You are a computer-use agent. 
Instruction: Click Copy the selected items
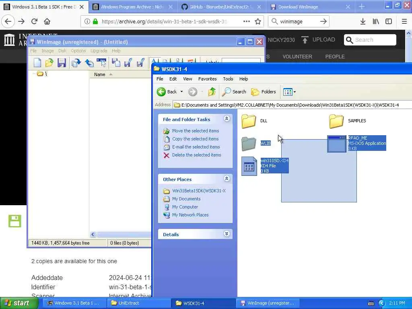point(195,139)
